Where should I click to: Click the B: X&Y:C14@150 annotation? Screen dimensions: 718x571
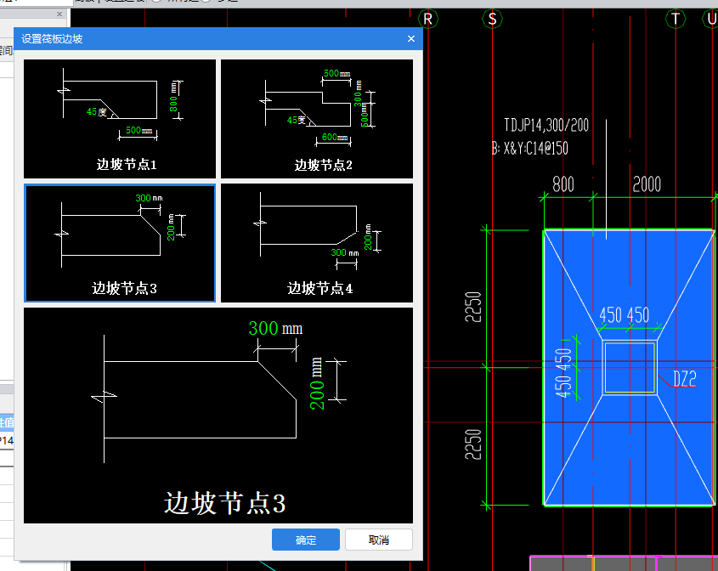530,149
